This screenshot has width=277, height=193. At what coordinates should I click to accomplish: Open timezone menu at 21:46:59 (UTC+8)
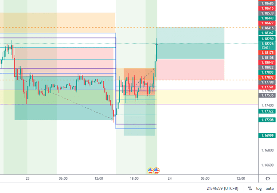click(222, 189)
